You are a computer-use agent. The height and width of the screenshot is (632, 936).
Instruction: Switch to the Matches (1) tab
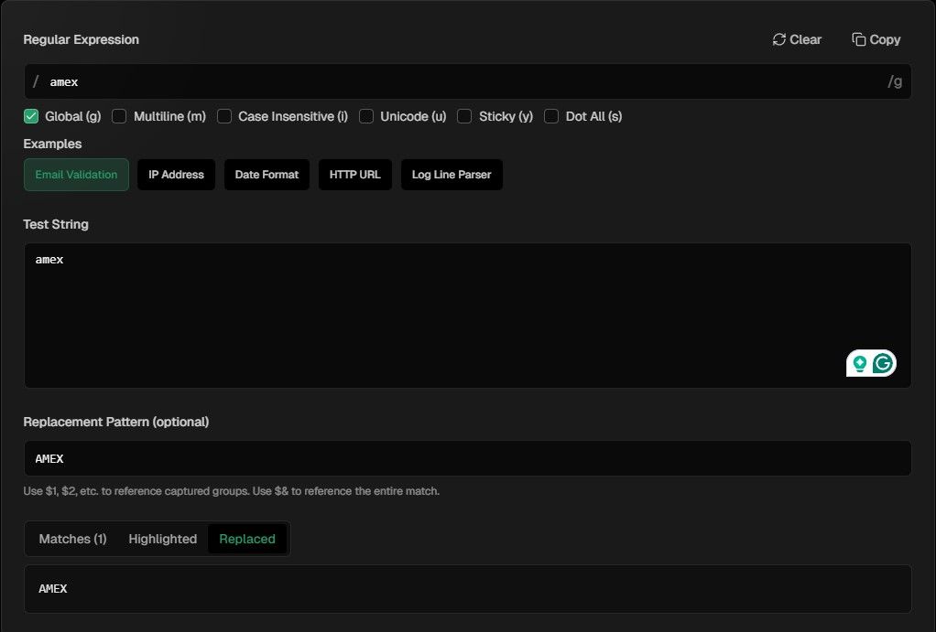(x=71, y=539)
